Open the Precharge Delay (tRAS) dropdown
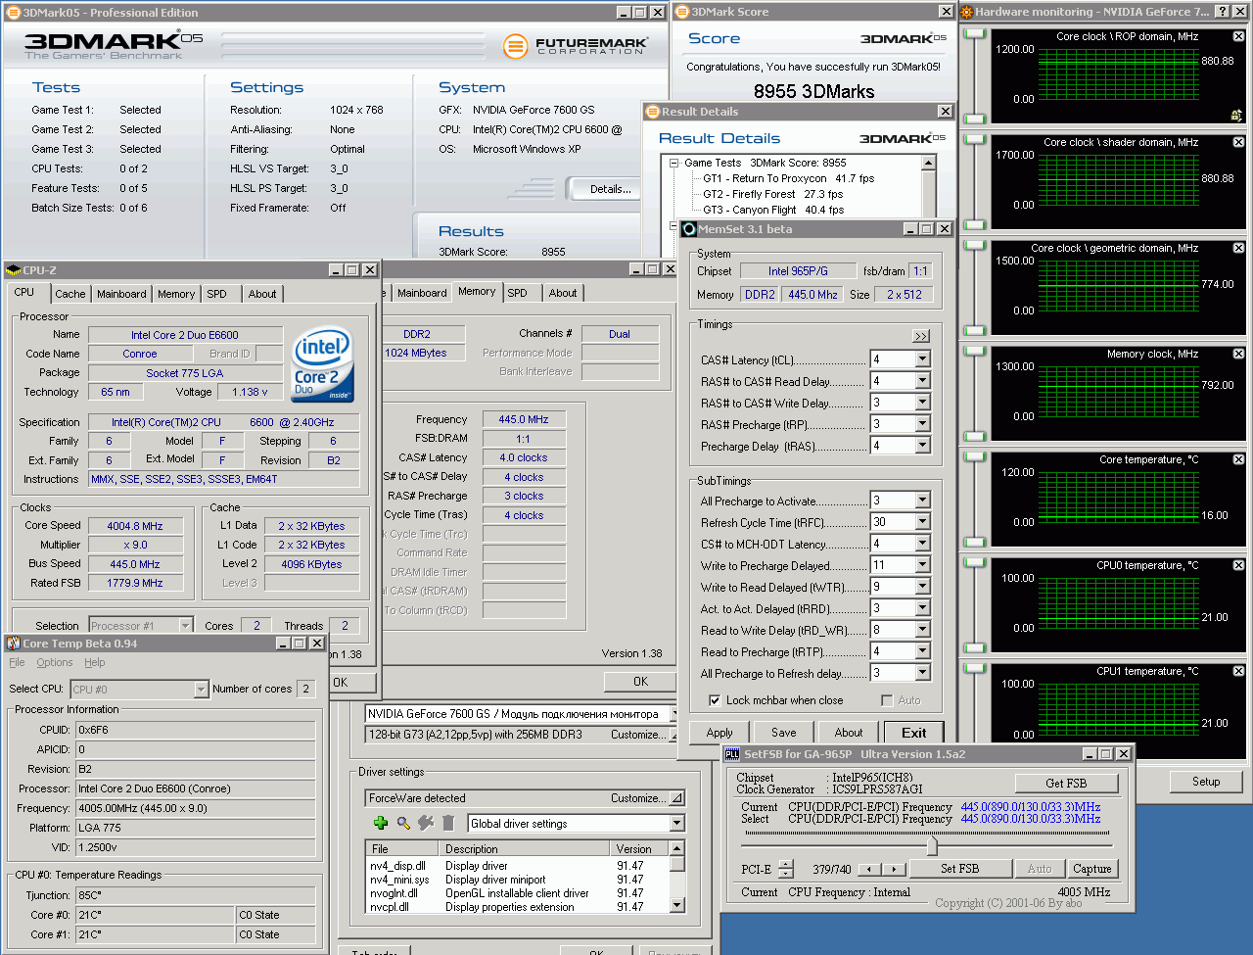 click(922, 446)
